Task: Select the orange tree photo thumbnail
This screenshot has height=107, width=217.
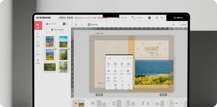Action: coord(63,54)
